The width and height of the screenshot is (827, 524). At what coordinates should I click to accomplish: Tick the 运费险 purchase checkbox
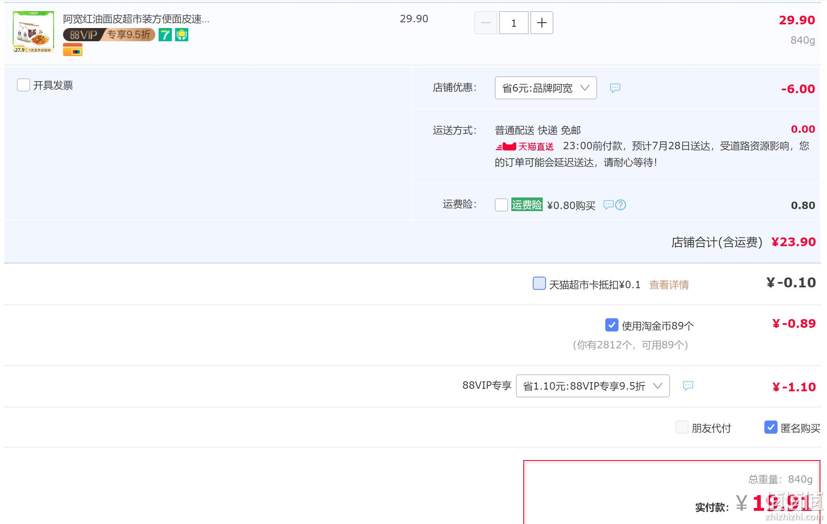tap(501, 205)
